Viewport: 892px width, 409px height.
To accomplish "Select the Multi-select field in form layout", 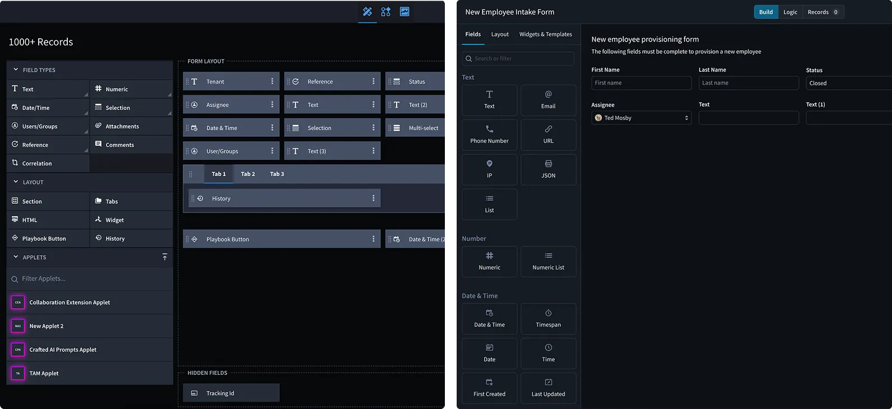I will tap(415, 128).
